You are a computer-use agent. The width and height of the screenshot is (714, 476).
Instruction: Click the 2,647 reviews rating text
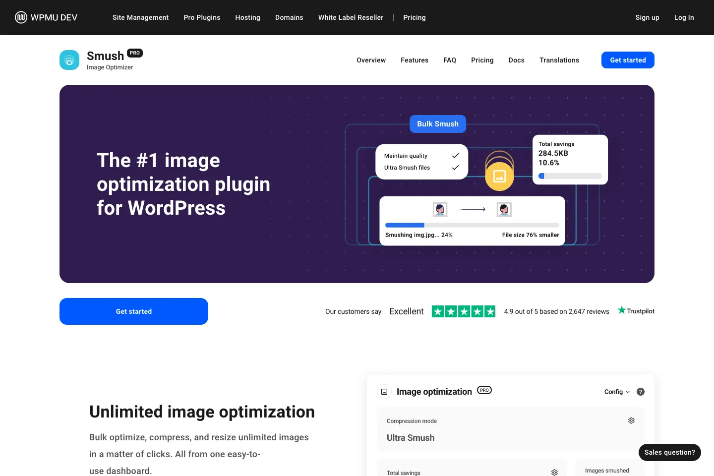click(556, 311)
